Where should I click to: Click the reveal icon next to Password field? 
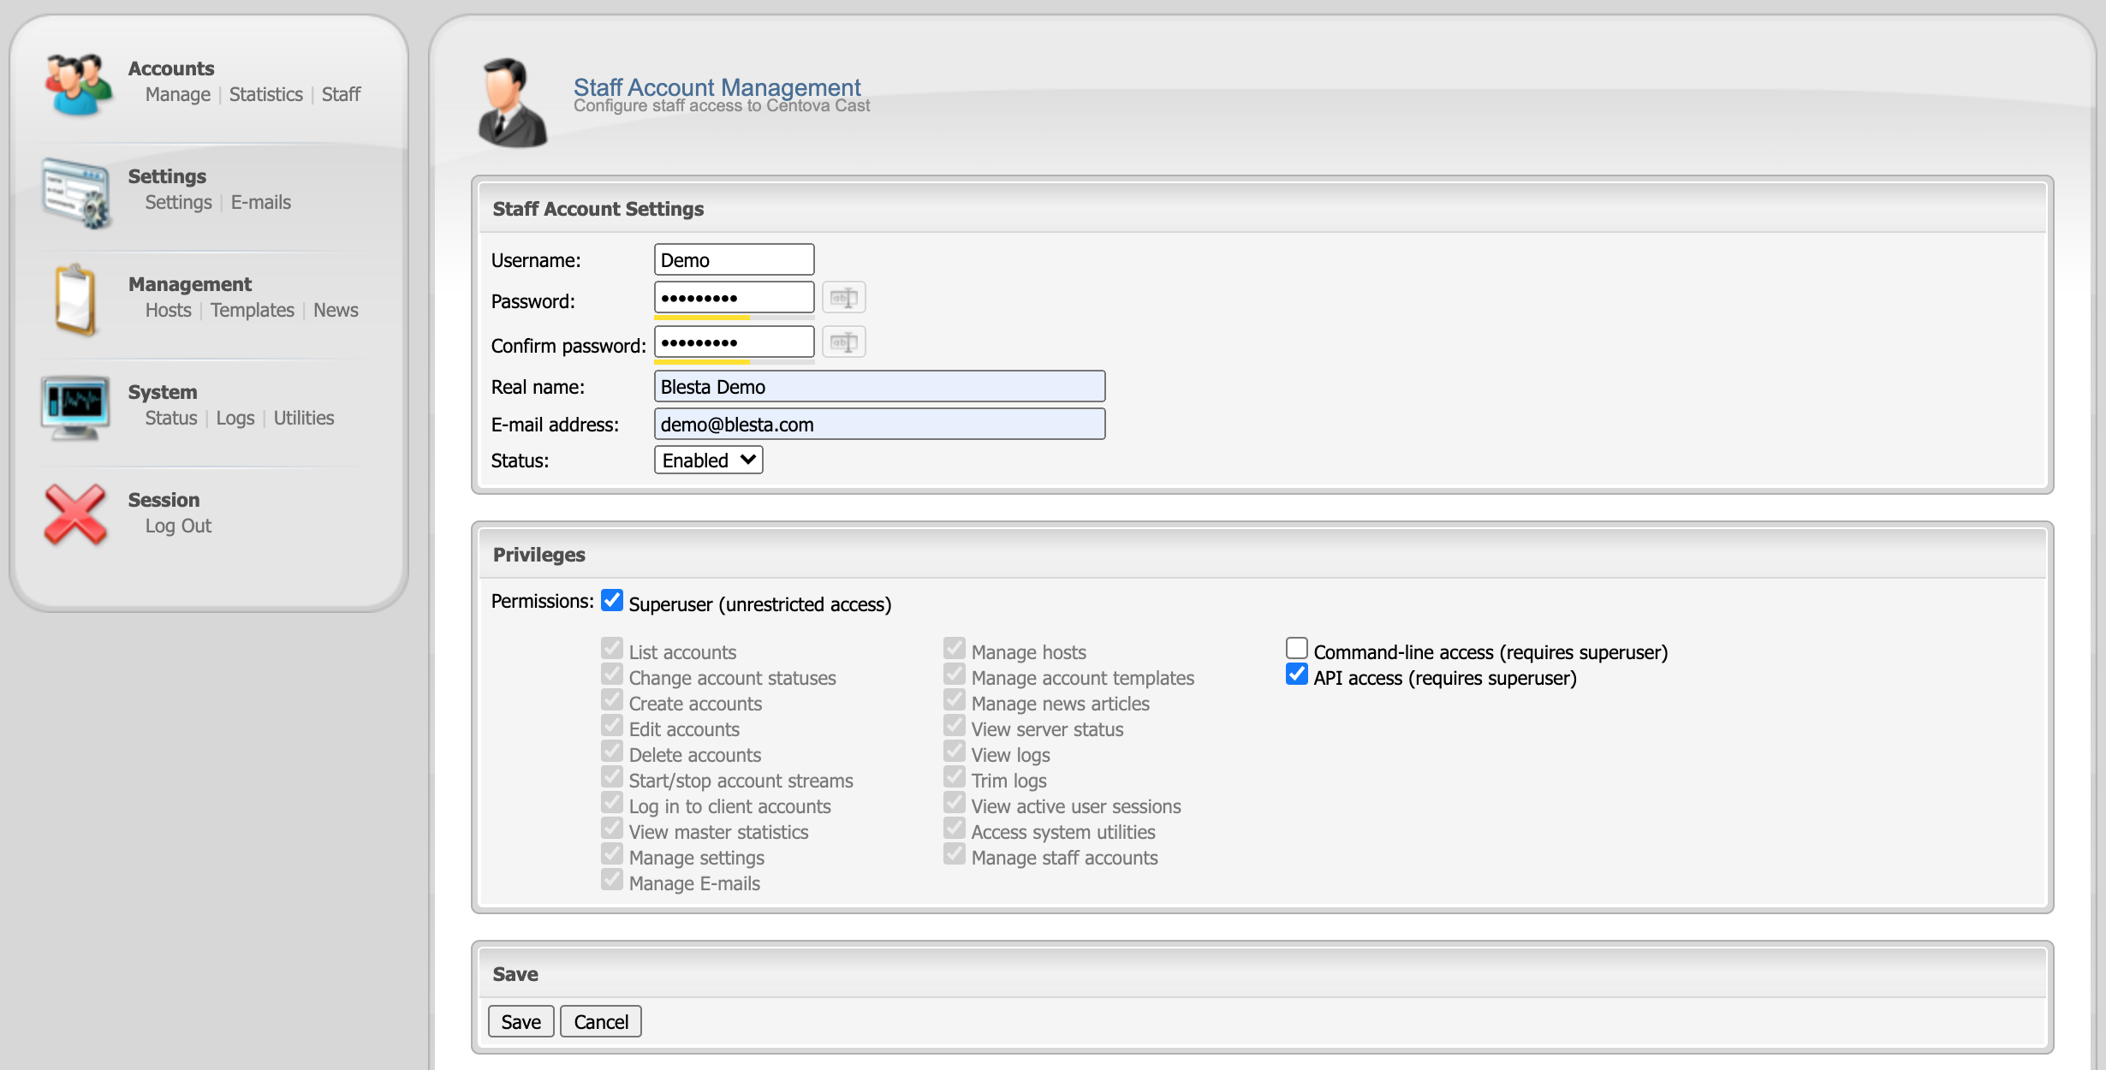click(x=843, y=298)
